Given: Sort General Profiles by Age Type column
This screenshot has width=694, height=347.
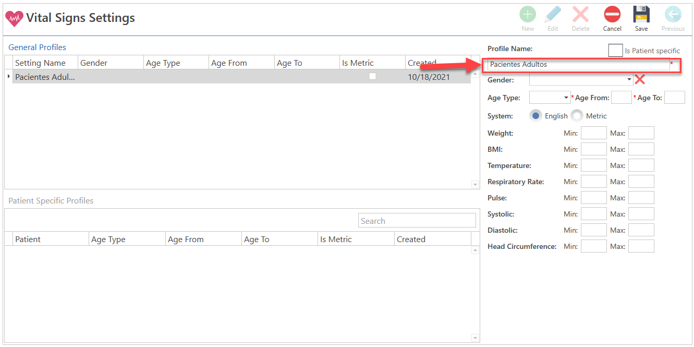Looking at the screenshot, I should (x=176, y=63).
